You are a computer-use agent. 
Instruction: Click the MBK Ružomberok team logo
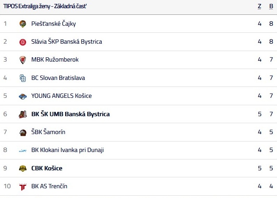[x=23, y=60]
